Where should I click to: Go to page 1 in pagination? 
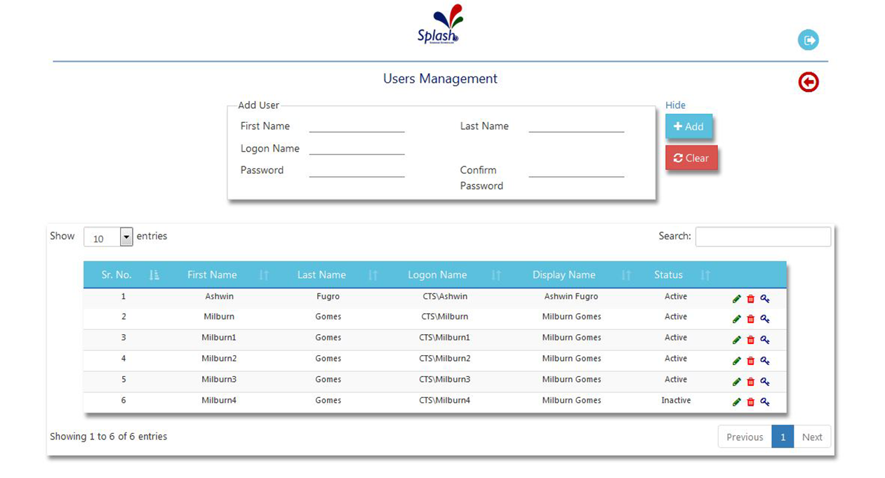click(783, 437)
